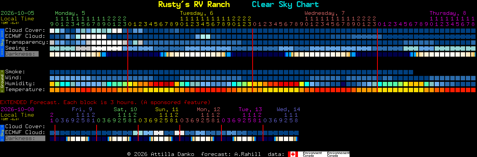Select the 2026-10-05 date label
The height and width of the screenshot is (157, 477).
pos(17,13)
